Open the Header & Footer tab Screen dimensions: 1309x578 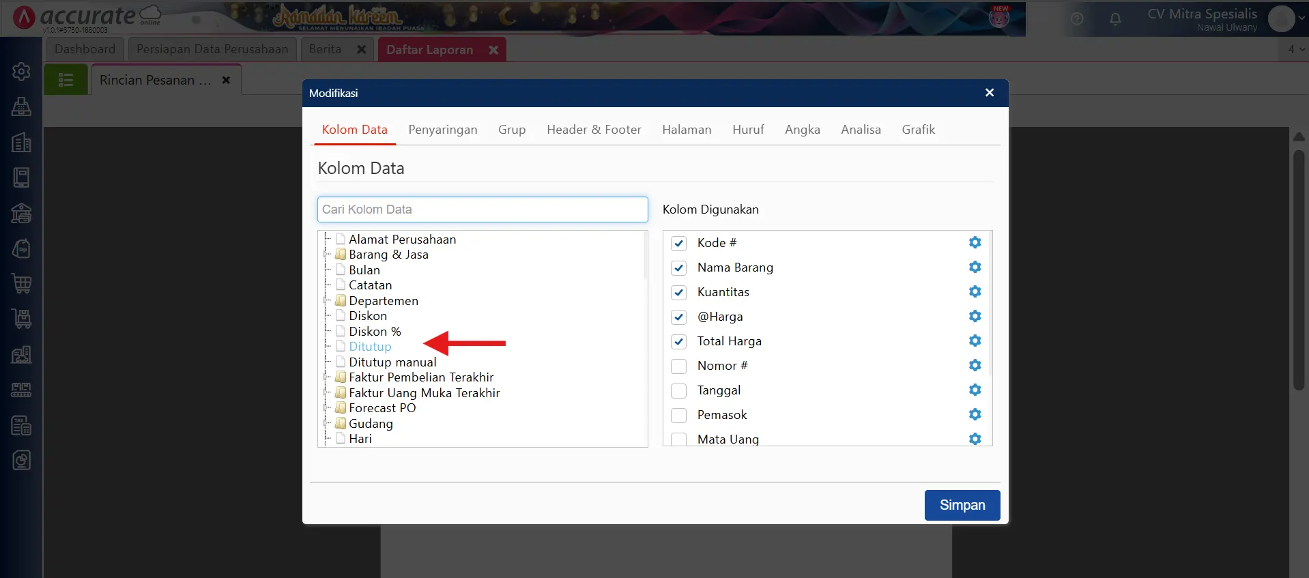coord(594,130)
